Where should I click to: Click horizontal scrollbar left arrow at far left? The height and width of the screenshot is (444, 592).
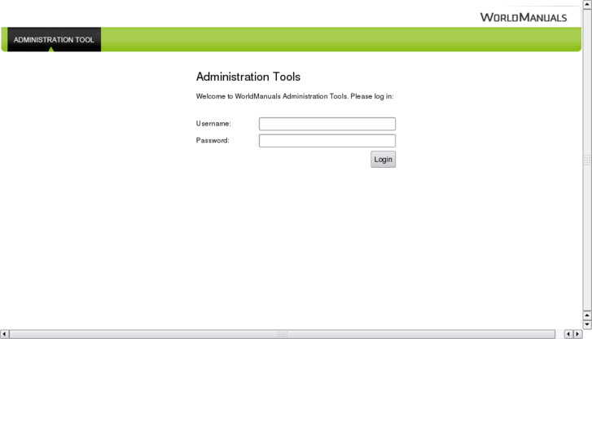5,334
